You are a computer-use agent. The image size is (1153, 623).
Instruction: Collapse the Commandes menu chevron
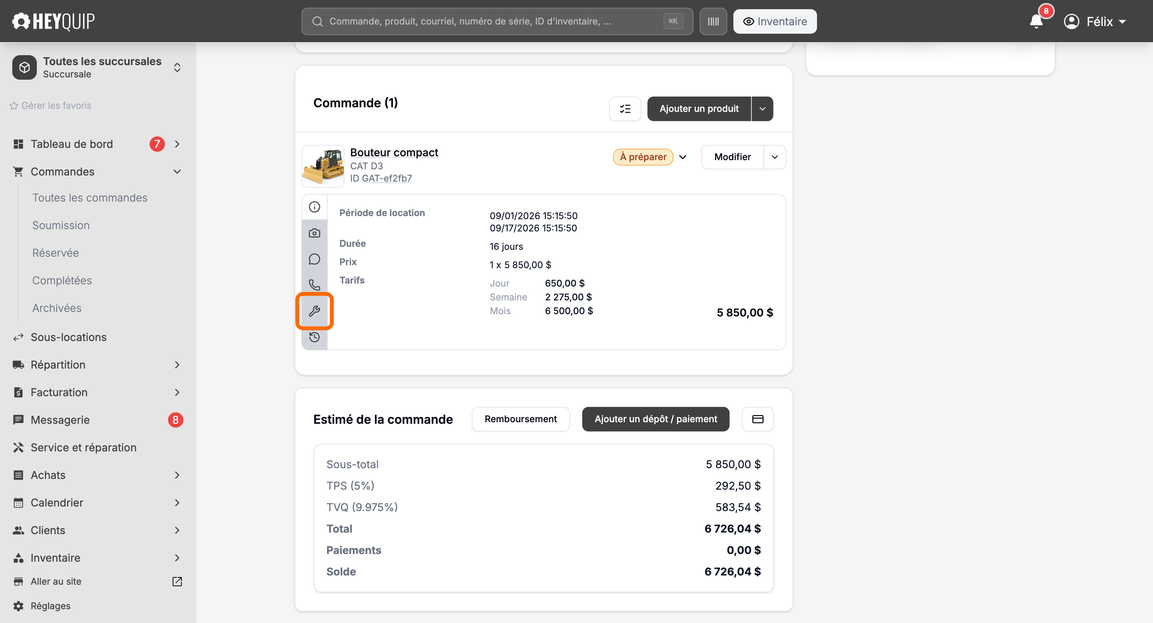(177, 172)
